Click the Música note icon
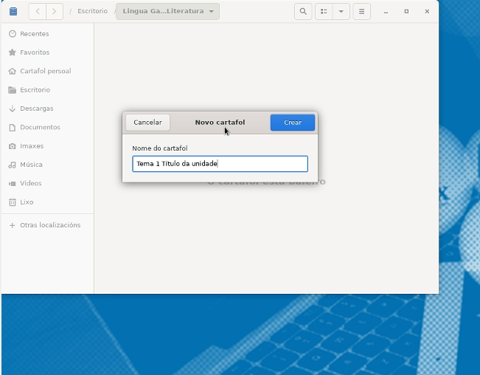 tap(13, 165)
